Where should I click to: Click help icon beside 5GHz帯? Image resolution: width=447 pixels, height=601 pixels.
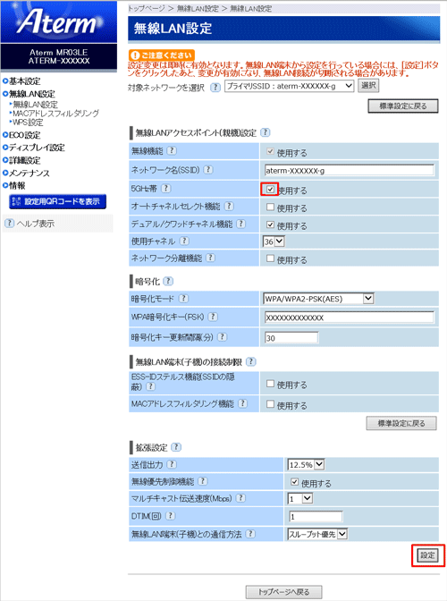point(166,188)
